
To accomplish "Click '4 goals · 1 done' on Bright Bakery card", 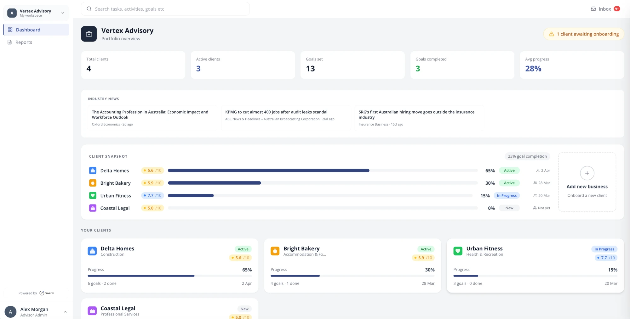I will [285, 283].
